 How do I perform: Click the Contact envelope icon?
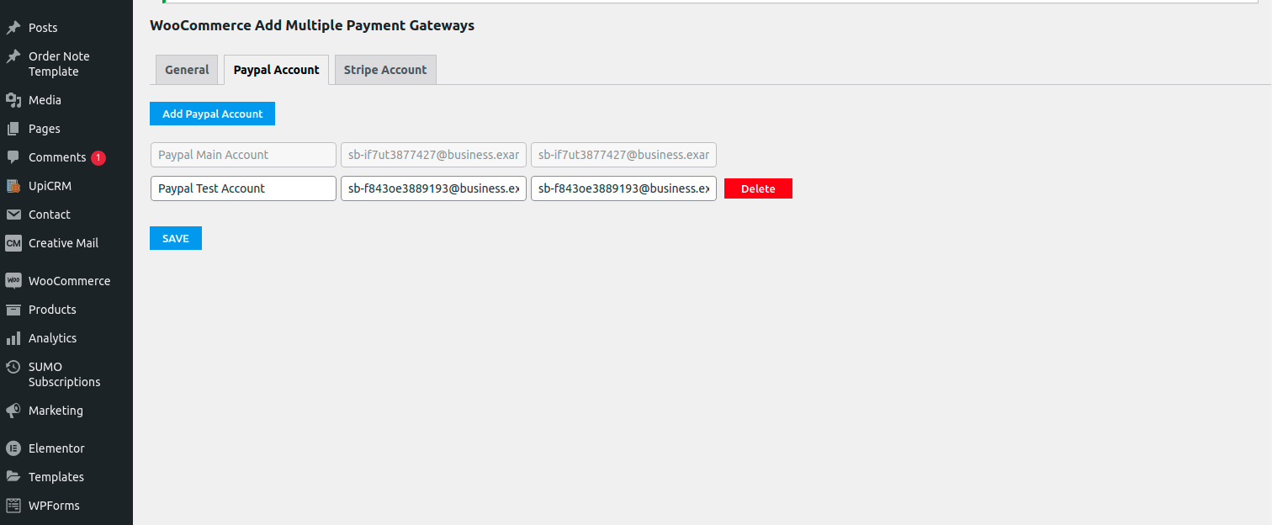click(x=13, y=215)
